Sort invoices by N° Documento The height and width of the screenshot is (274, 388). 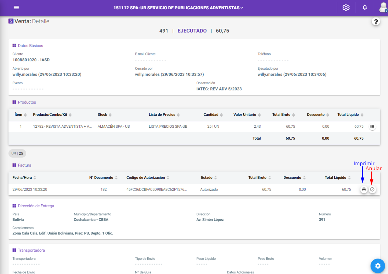104,177
